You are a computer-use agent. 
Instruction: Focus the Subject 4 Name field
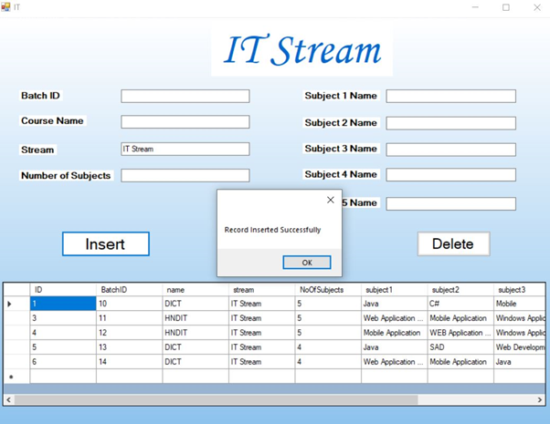tap(450, 175)
